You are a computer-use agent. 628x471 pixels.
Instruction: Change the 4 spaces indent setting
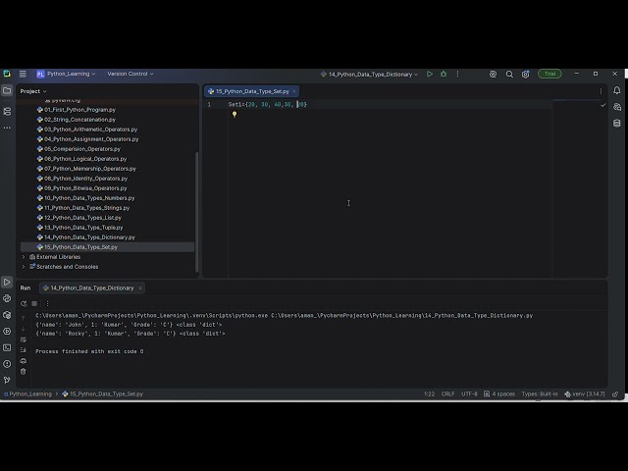coord(499,394)
